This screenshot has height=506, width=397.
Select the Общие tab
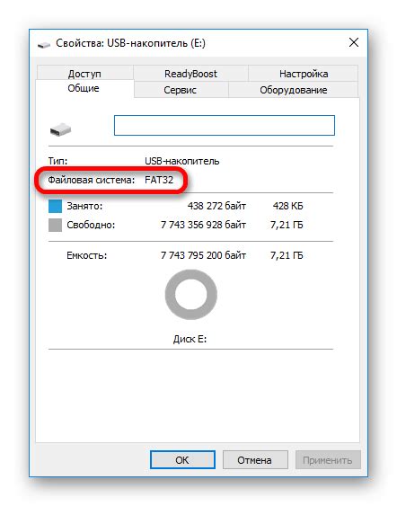click(x=84, y=88)
